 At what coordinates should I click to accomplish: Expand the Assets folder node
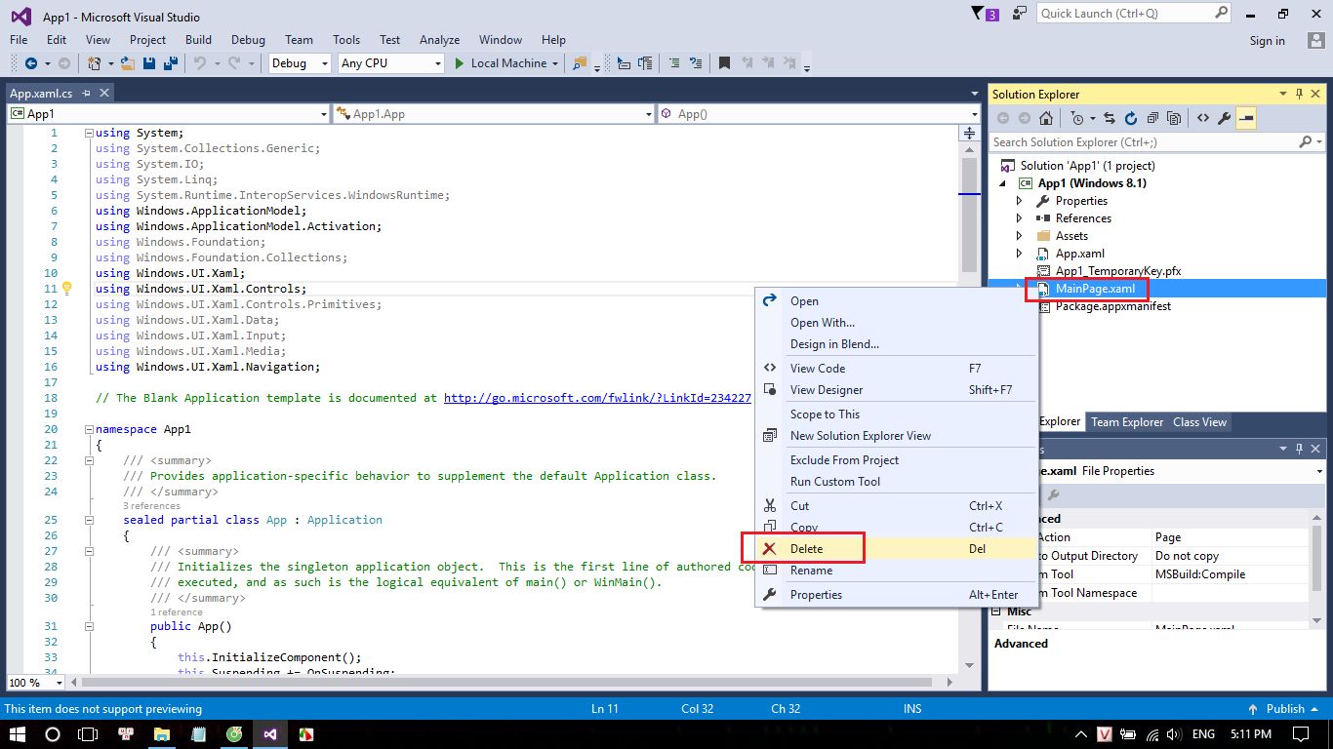pos(1020,236)
